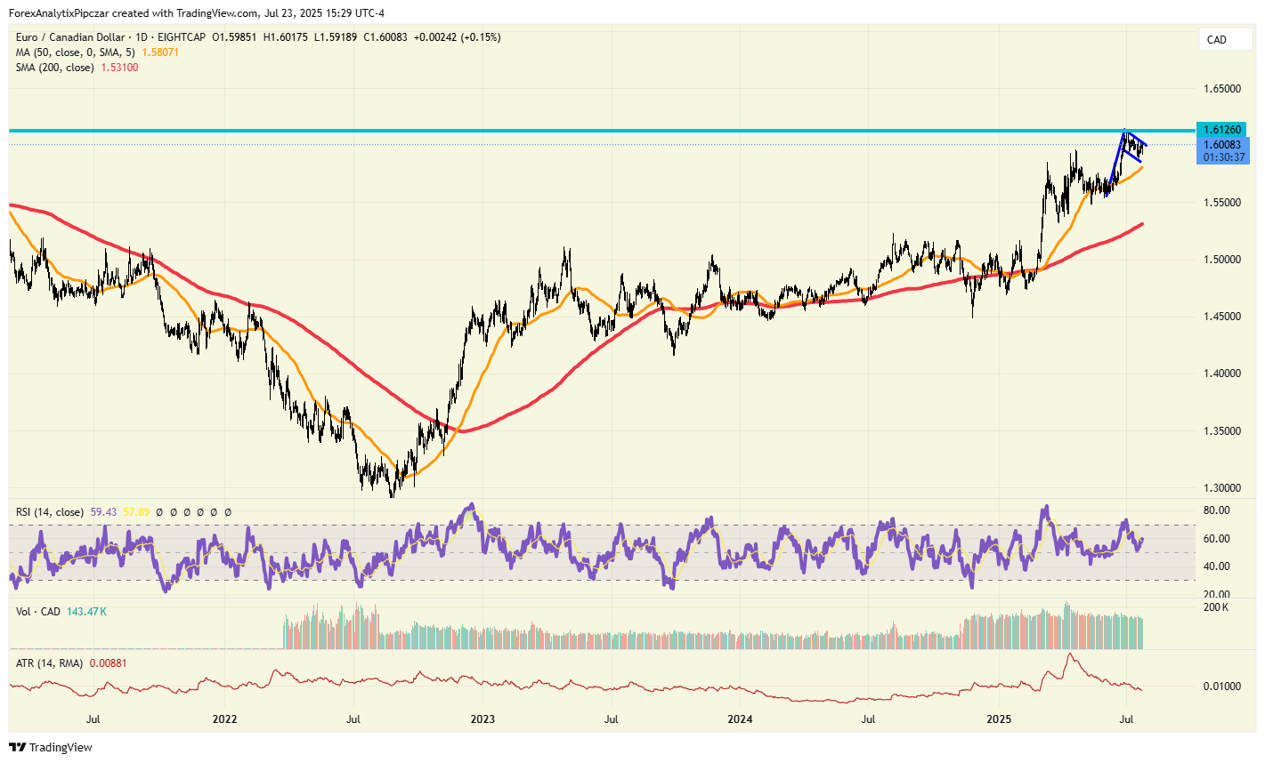1265x763 pixels.
Task: Click the orange 1.58071 MA value
Action: click(160, 52)
